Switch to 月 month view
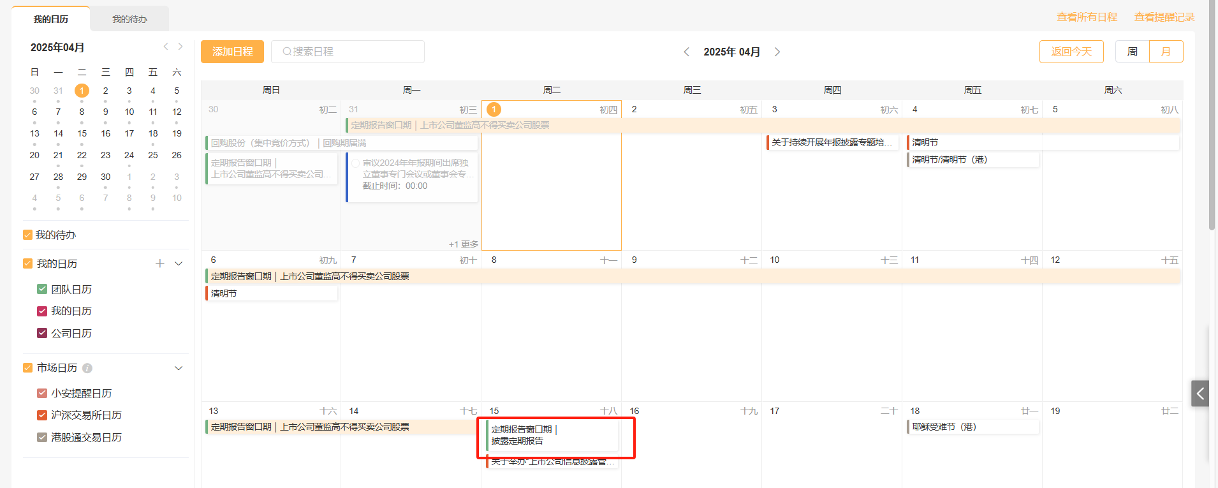The height and width of the screenshot is (488, 1218). click(x=1166, y=52)
